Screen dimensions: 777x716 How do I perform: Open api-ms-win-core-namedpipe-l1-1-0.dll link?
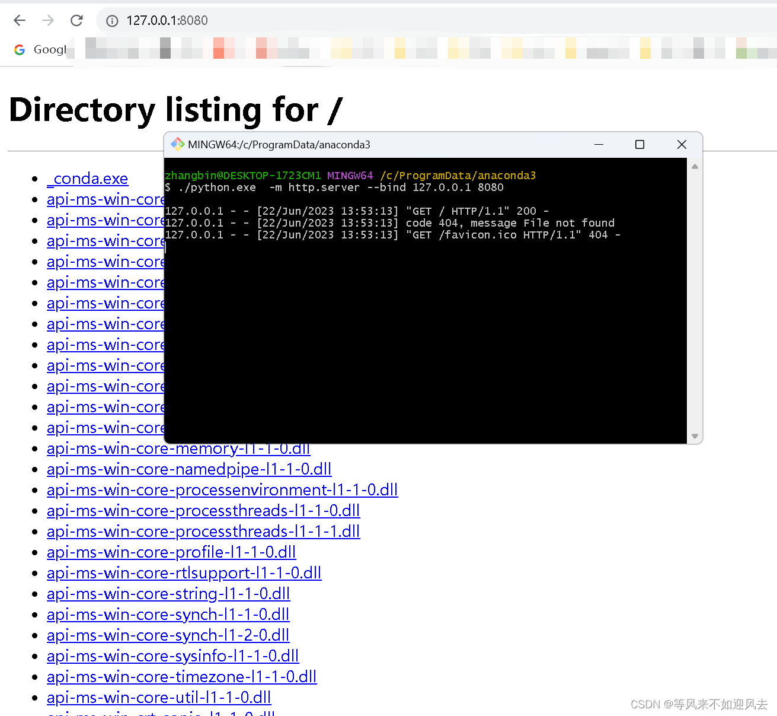click(x=189, y=469)
